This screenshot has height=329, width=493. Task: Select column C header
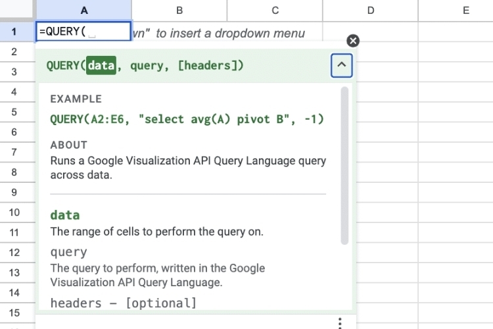click(x=275, y=11)
